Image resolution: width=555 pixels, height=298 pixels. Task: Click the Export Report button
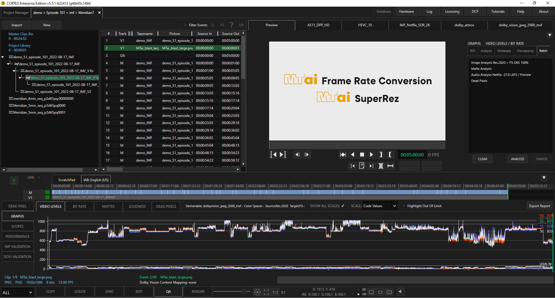click(x=539, y=206)
